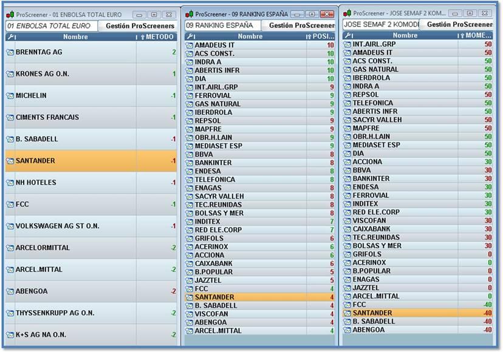Click Nombre column header in JOSE SEMAF window
The image size is (503, 352).
tap(405, 35)
